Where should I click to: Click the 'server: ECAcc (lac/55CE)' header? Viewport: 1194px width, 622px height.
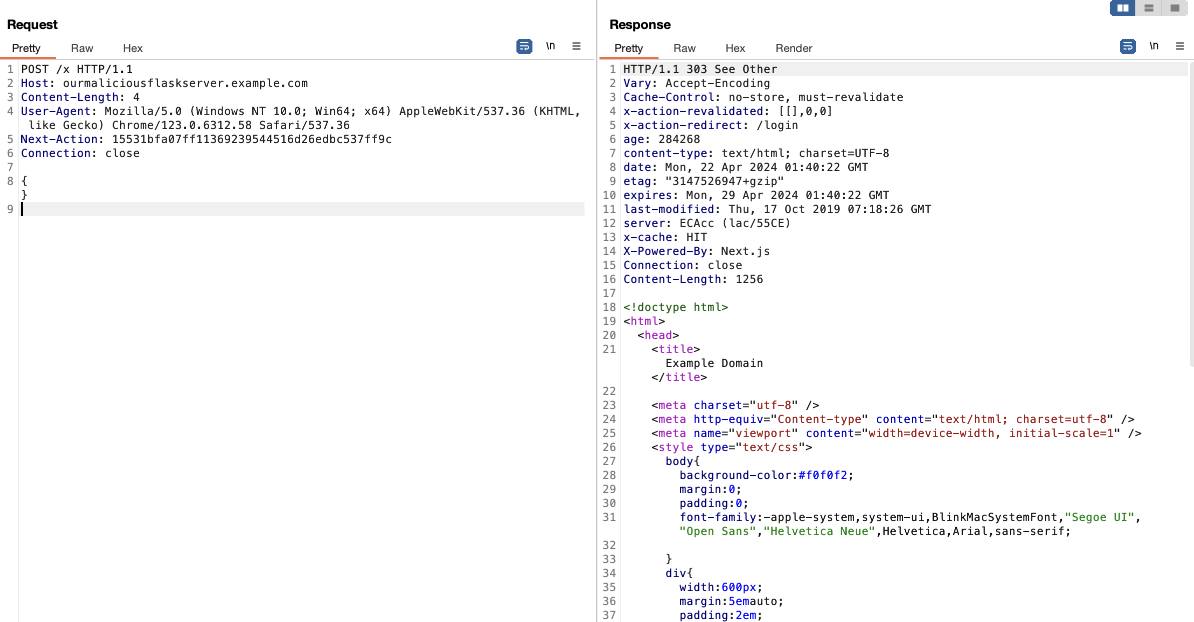(x=707, y=223)
